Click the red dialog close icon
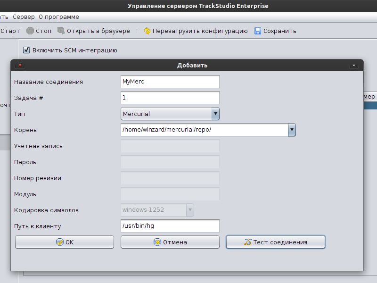The image size is (377, 283). click(x=19, y=66)
